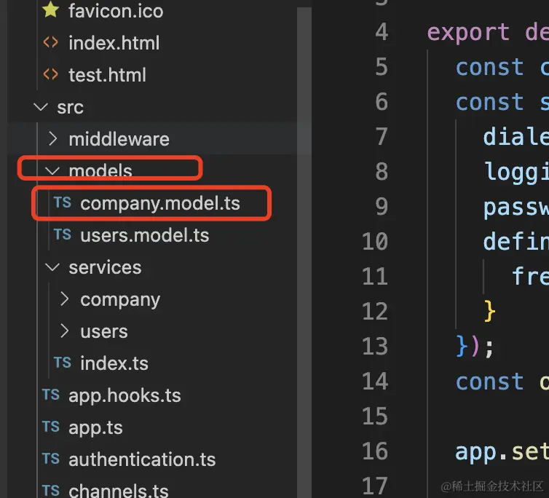Expand the users folder under services

tap(64, 331)
